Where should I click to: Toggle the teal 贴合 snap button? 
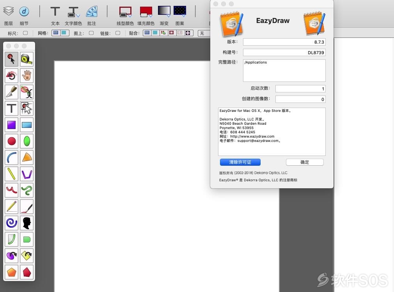pos(155,33)
